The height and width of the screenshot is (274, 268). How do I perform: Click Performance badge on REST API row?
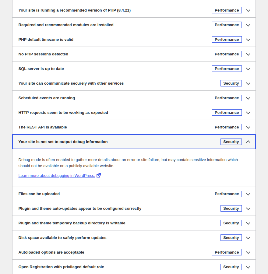tap(227, 127)
